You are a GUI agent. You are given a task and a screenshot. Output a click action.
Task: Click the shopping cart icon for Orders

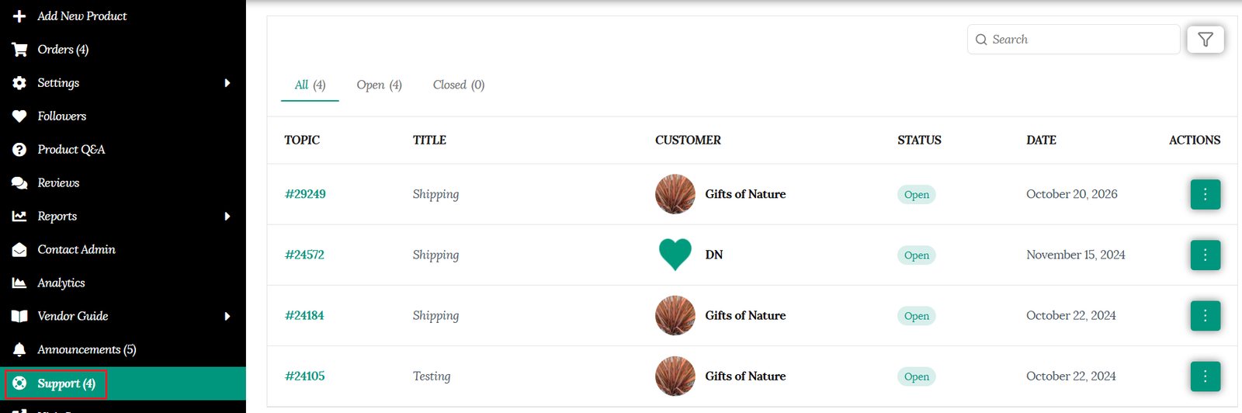(19, 49)
